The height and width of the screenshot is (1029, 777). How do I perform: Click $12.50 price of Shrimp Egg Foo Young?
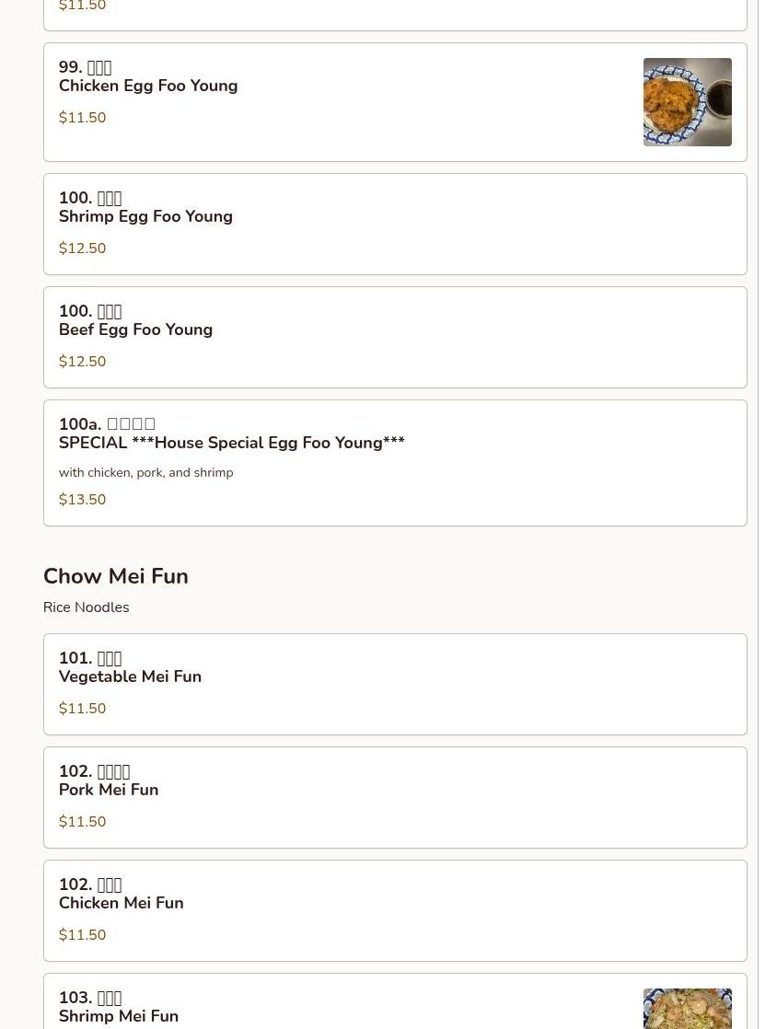pos(82,249)
